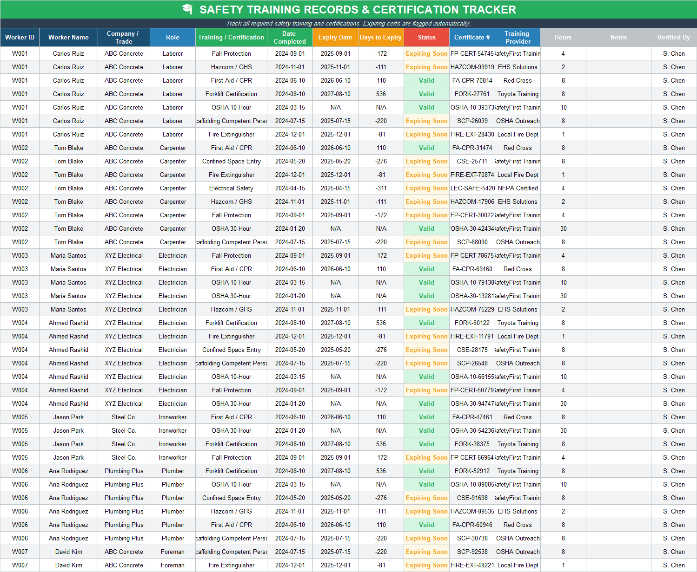Click S. Chen in David Kim's Verified By cell
The image size is (697, 572).
pos(673,552)
